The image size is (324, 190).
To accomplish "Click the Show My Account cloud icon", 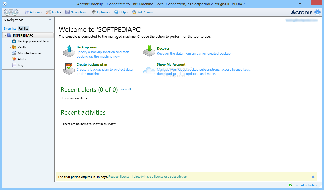I will pos(149,71).
